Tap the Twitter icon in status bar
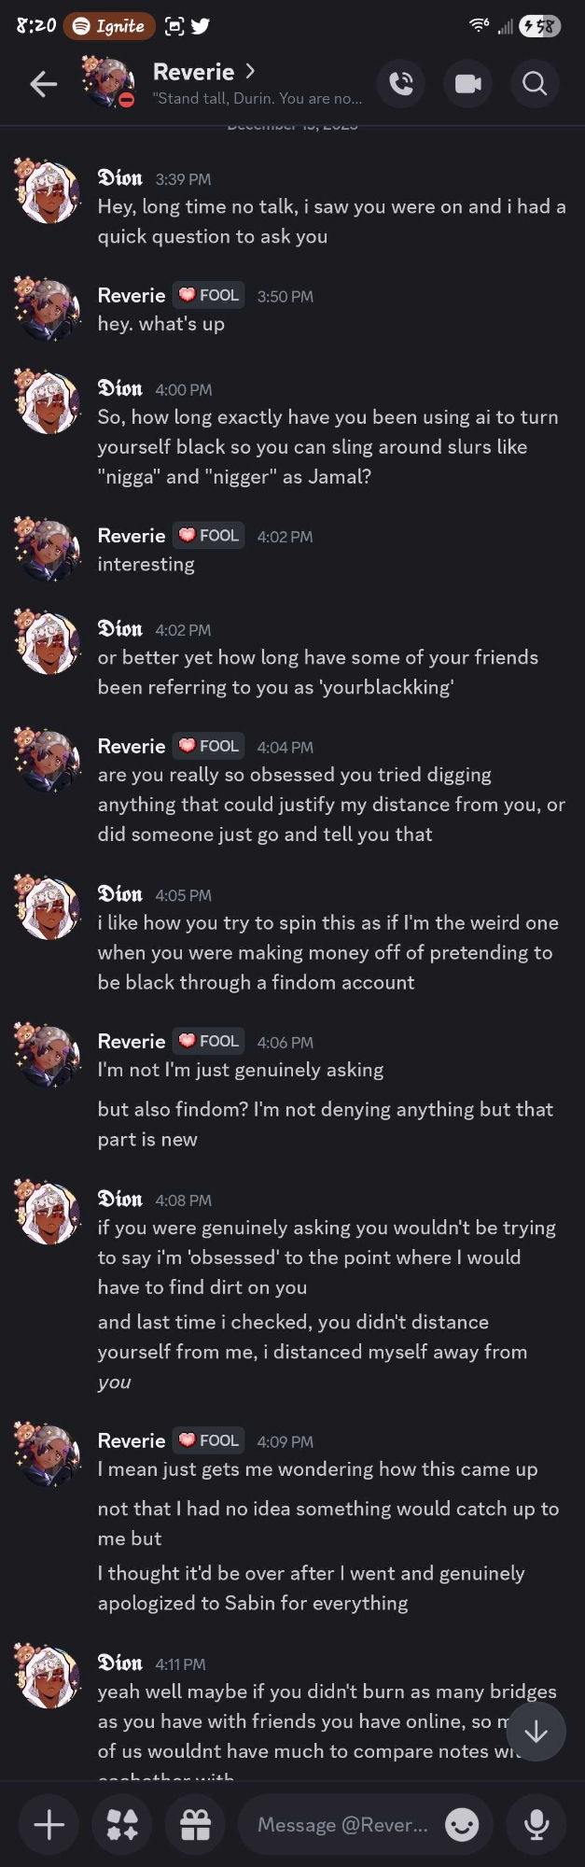The width and height of the screenshot is (585, 1867). 200,26
